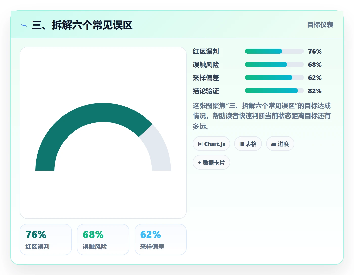This screenshot has height=275, width=354.
Task: Select the 结论验证 row label
Action: coord(206,91)
